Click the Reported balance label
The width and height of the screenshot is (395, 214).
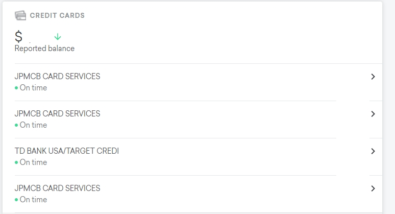pos(44,49)
